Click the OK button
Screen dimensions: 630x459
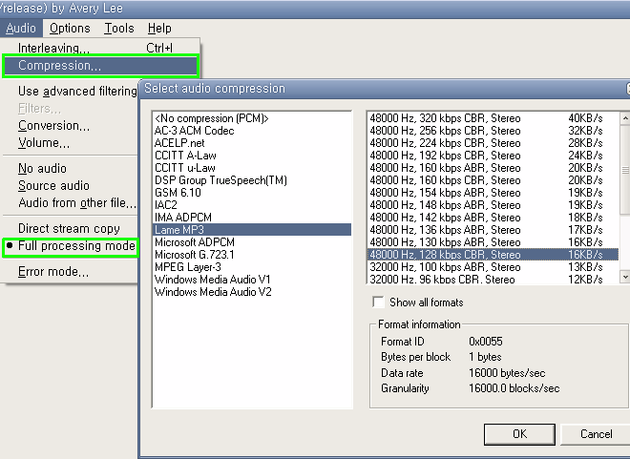tap(519, 434)
